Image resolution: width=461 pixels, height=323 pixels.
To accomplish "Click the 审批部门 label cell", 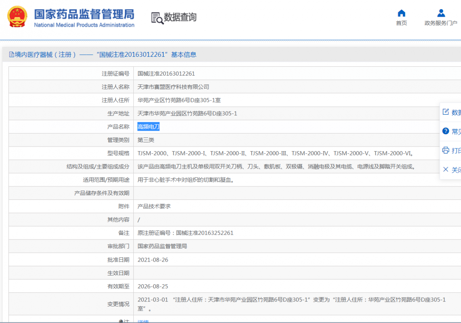I will point(71,246).
